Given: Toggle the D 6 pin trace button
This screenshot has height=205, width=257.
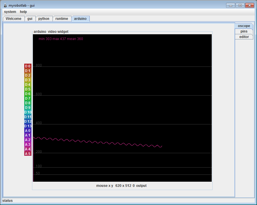Looking at the screenshot, I should [x=28, y=94].
